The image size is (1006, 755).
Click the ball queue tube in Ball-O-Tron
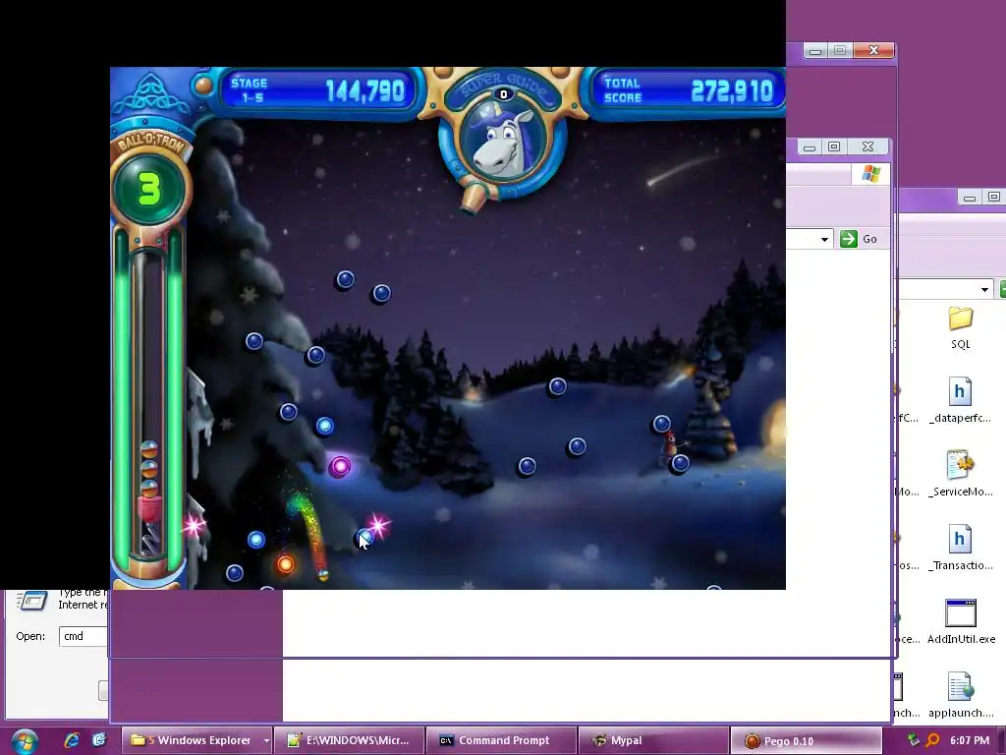pyautogui.click(x=149, y=404)
